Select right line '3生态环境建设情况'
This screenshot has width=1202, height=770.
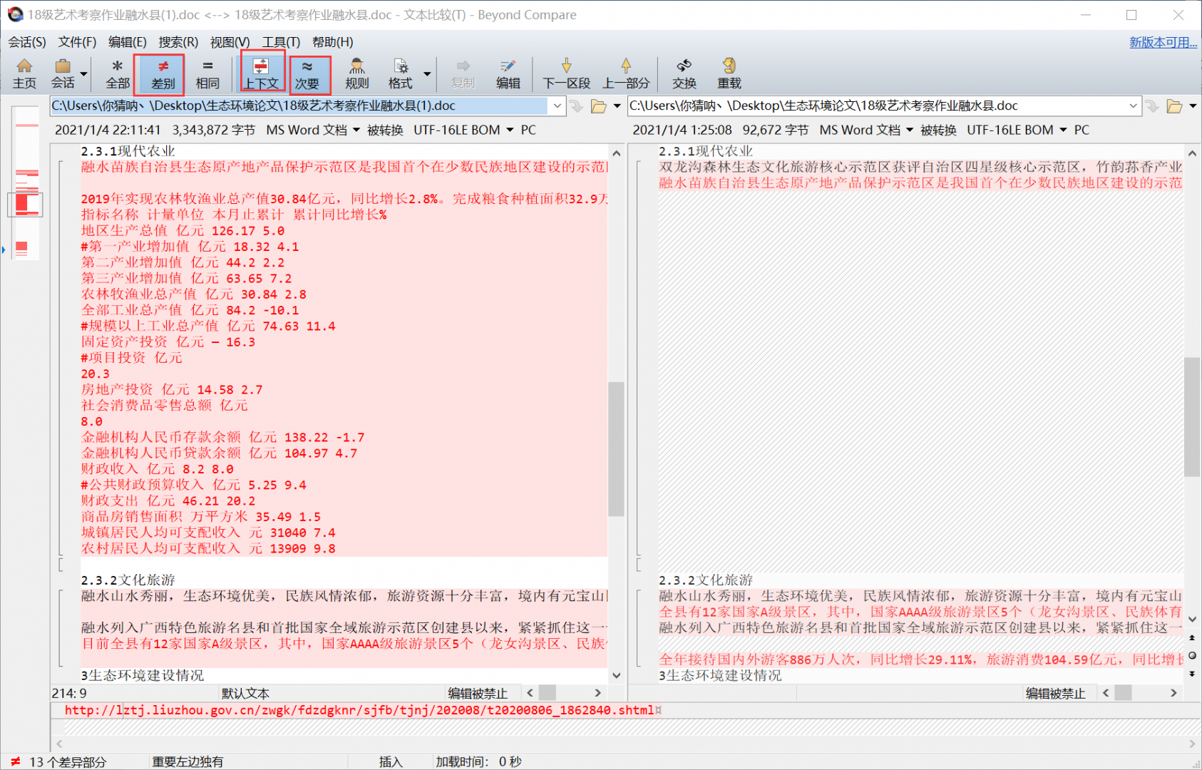[719, 675]
